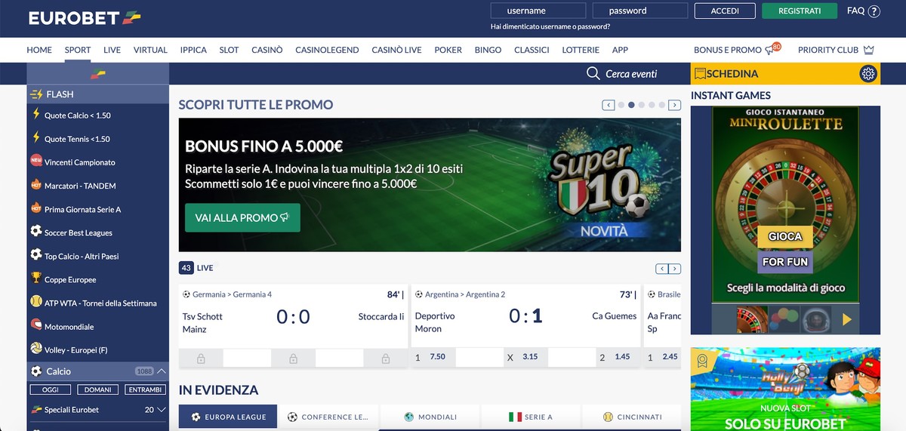Viewport: 906px width, 431px height.
Task: Click the FAQ question mark icon
Action: (874, 11)
